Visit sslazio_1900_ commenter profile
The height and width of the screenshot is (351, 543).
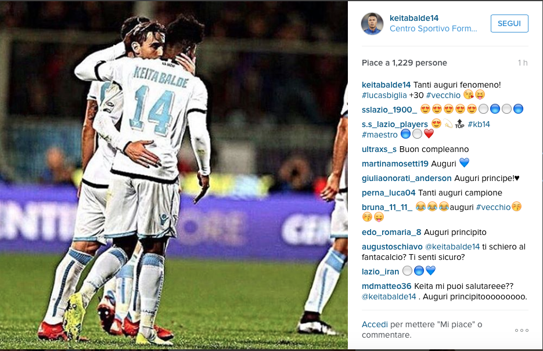click(389, 110)
